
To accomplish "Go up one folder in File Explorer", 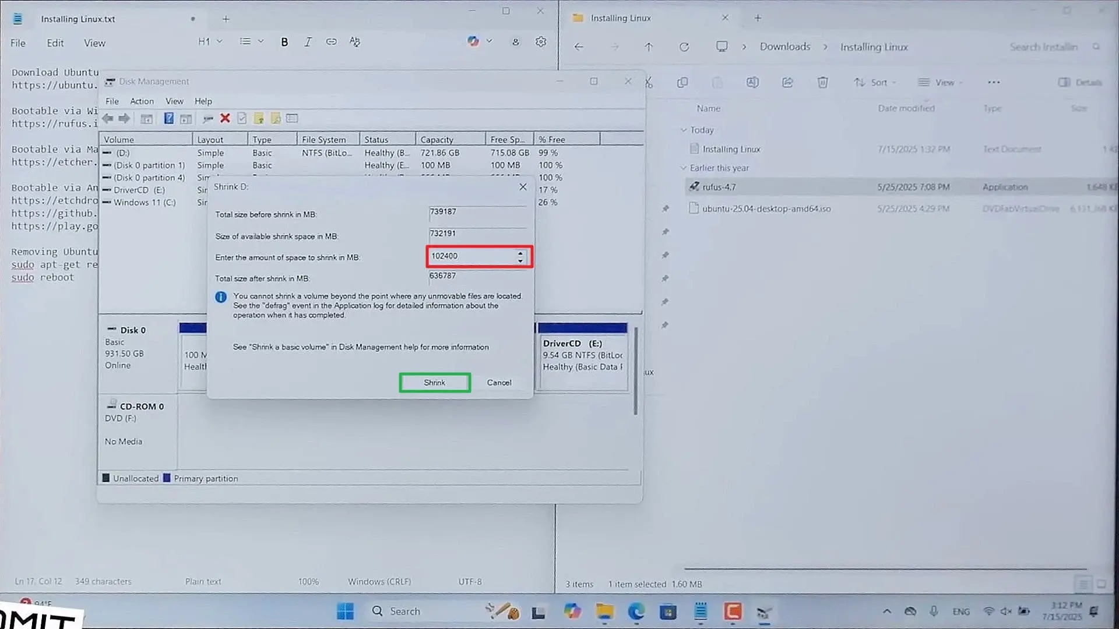I will [x=649, y=47].
